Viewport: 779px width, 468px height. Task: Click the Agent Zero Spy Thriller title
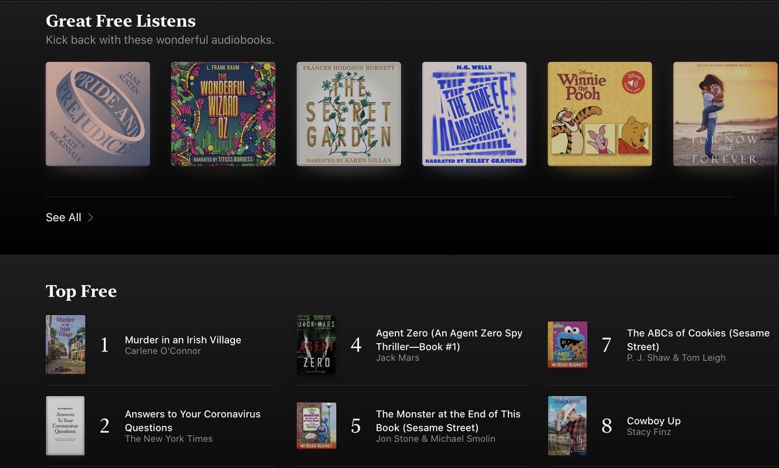tap(449, 339)
